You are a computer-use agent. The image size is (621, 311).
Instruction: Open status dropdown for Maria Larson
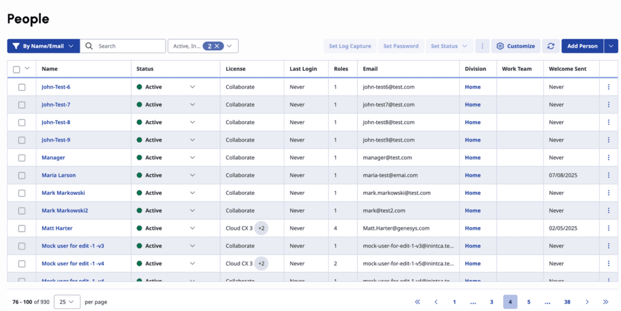[192, 175]
